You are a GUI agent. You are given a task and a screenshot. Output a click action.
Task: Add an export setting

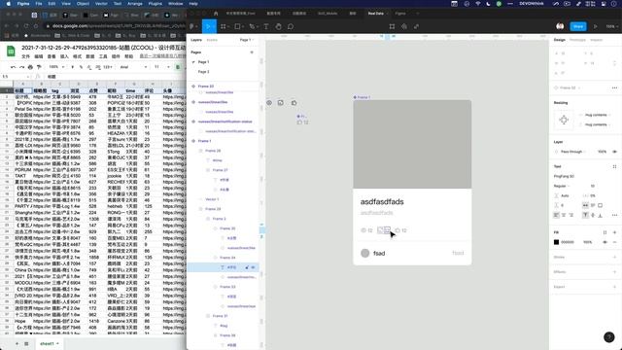pos(614,287)
